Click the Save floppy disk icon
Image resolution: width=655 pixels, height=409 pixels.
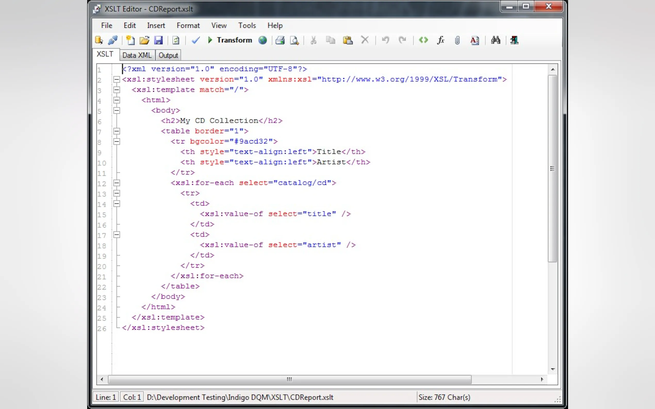[158, 40]
